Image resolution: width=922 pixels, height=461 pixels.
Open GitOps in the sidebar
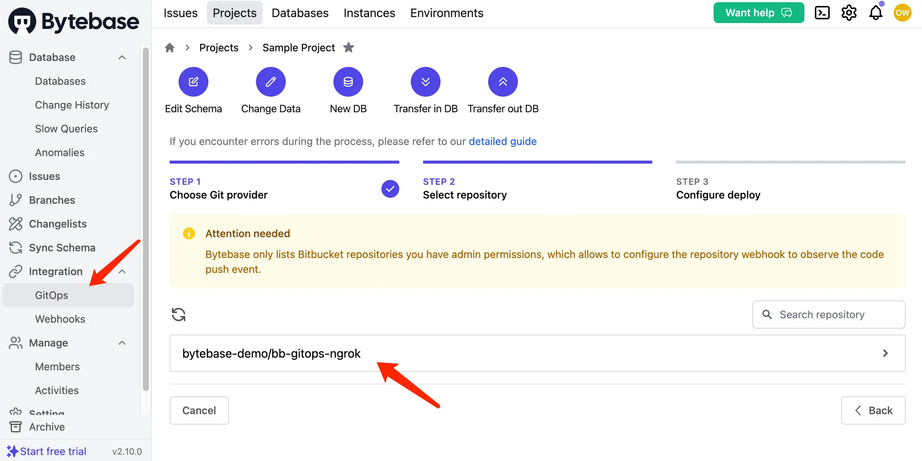pos(68,295)
